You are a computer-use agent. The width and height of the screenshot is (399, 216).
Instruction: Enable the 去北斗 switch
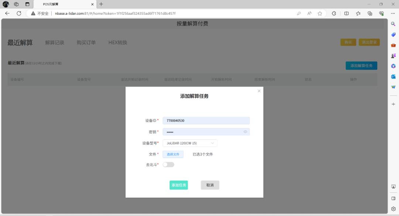tap(168, 164)
